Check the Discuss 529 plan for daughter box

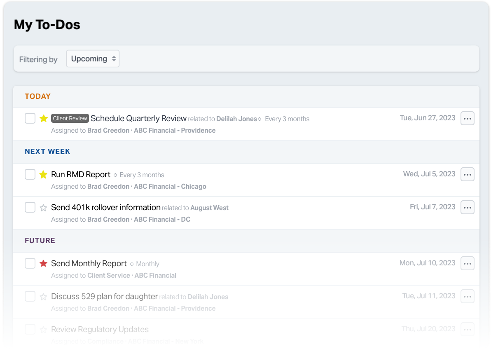point(30,296)
